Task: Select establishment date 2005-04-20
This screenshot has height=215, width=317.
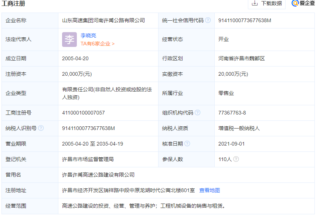Action: pyautogui.click(x=75, y=59)
